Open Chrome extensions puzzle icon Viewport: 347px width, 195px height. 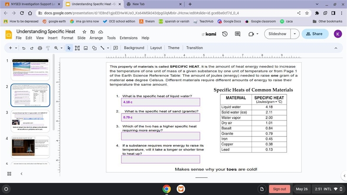point(317,13)
